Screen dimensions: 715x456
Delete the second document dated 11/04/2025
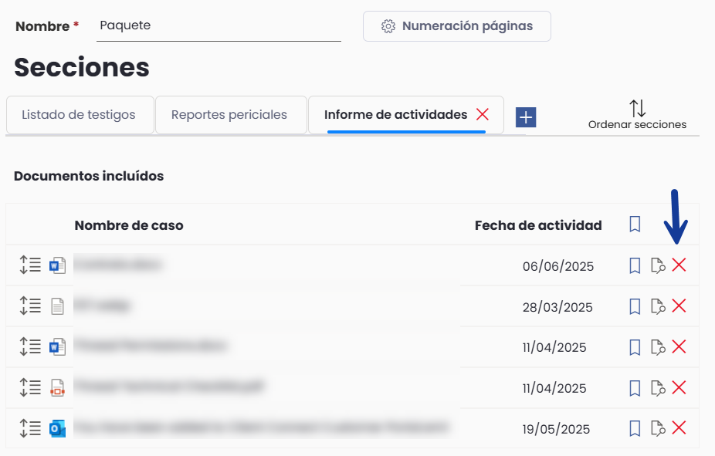point(679,387)
